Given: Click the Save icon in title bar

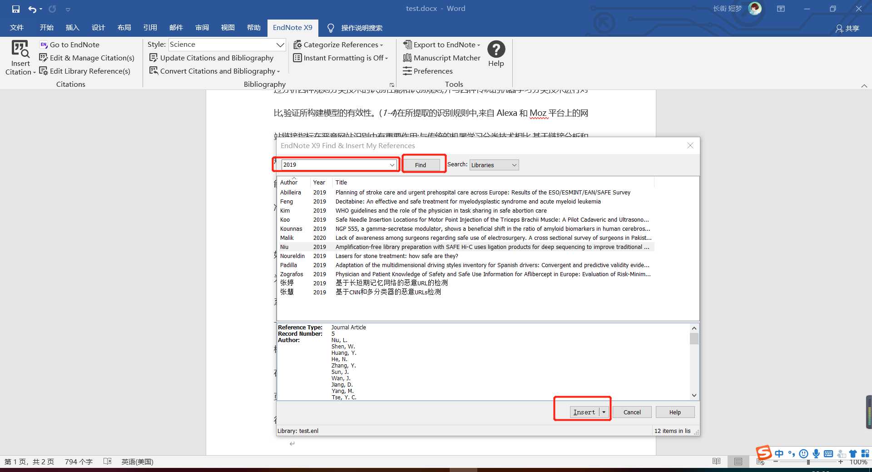Looking at the screenshot, I should [x=16, y=9].
